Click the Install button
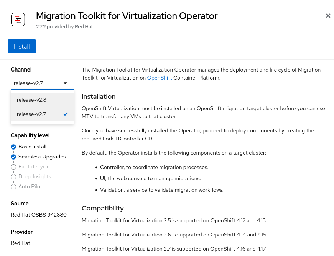 point(22,46)
